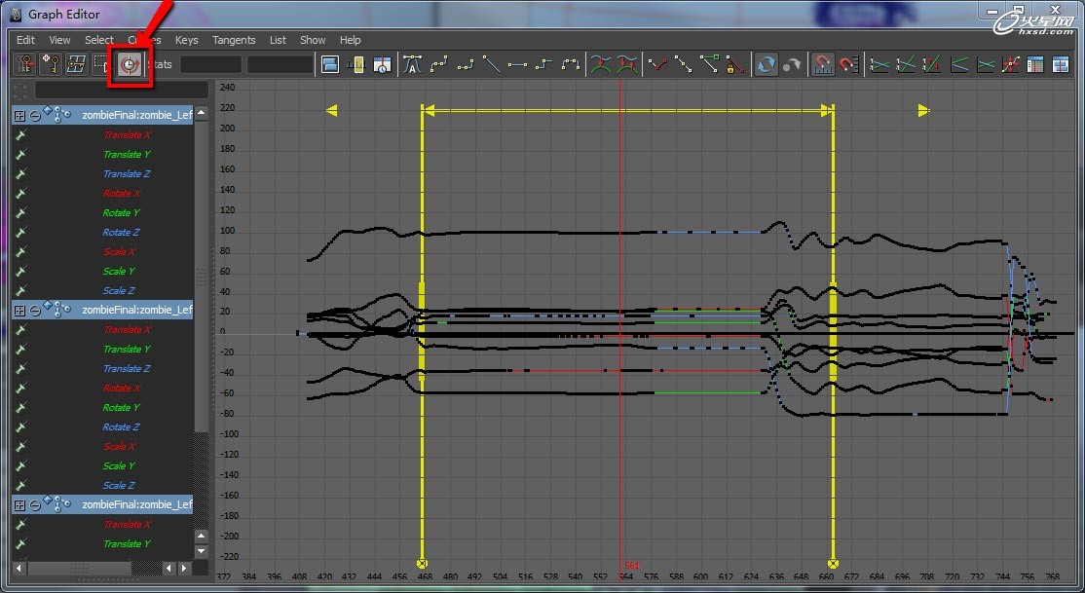Expand the third zombieFinal node plus box
This screenshot has height=593, width=1085.
tap(19, 505)
